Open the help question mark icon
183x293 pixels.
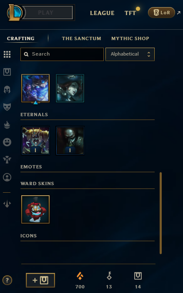(7, 280)
